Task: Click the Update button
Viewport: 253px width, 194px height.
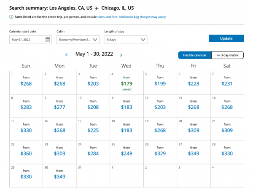Action: 226,38
